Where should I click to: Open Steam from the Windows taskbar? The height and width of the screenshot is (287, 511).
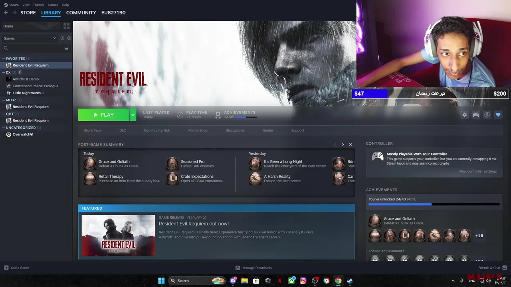point(349,281)
